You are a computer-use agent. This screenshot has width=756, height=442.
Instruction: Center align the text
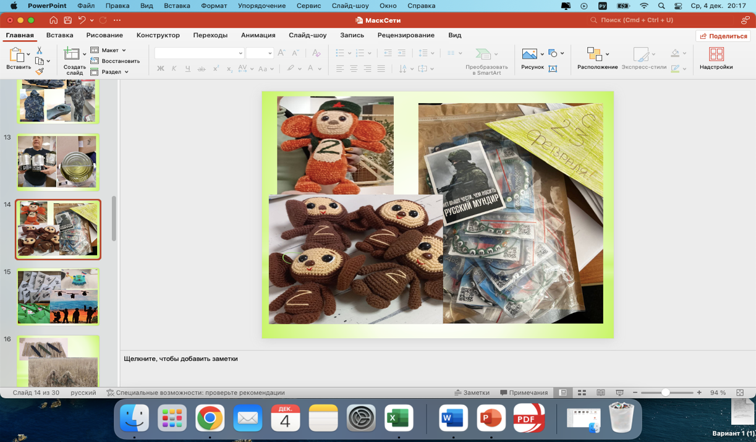click(354, 69)
